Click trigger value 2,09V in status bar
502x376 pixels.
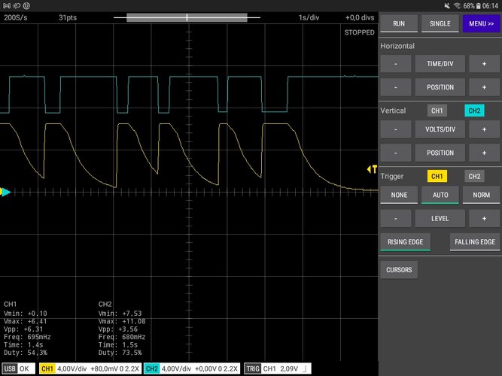[x=289, y=368]
